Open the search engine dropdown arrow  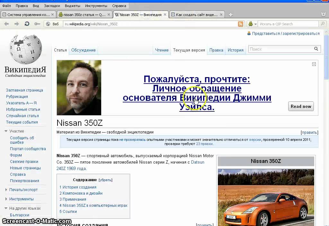click(x=255, y=24)
